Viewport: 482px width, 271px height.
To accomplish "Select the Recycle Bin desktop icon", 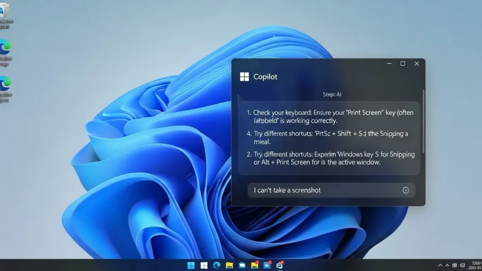I will coord(5,10).
